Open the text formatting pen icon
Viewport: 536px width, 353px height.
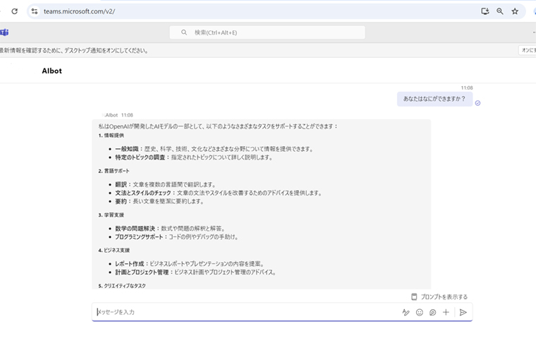[x=406, y=312]
